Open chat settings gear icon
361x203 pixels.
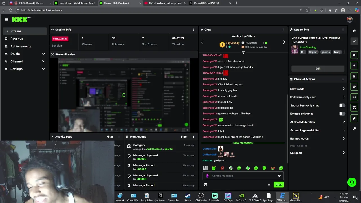[269, 185]
